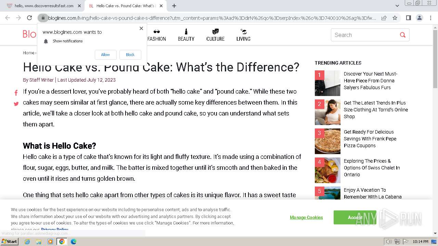
Task: Open the Action Center flag icon
Action: 405,242
